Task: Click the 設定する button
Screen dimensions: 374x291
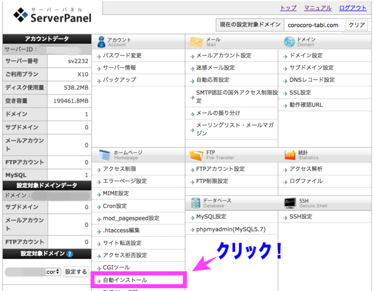Action: (76, 272)
